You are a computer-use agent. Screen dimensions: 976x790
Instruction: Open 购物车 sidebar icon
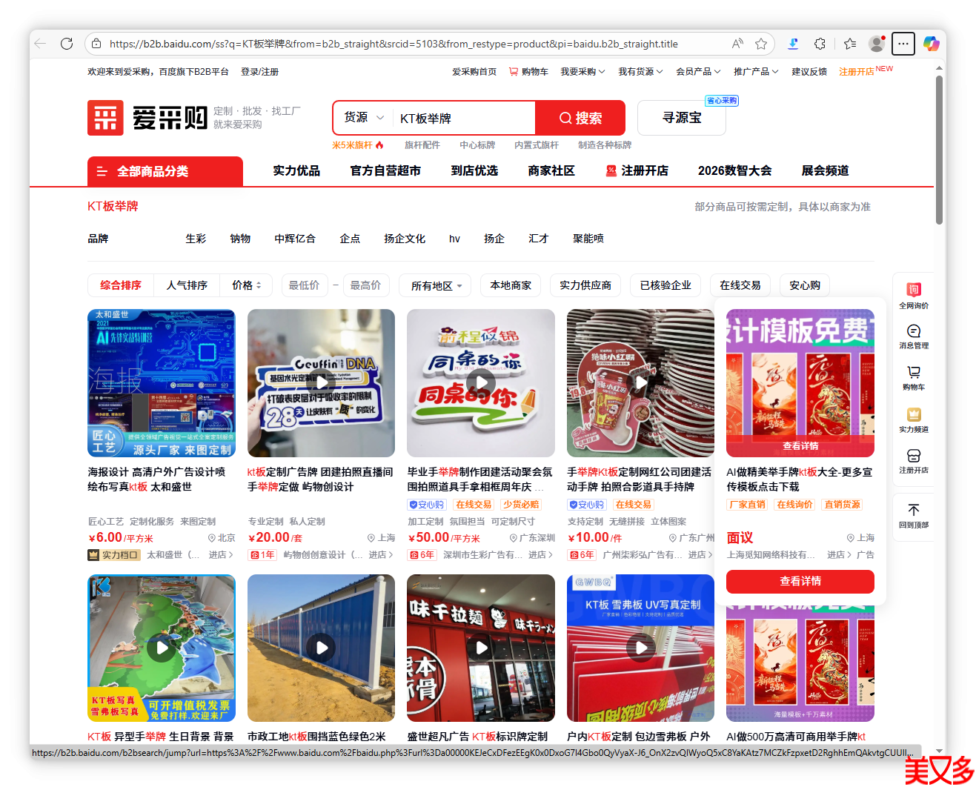(x=914, y=377)
